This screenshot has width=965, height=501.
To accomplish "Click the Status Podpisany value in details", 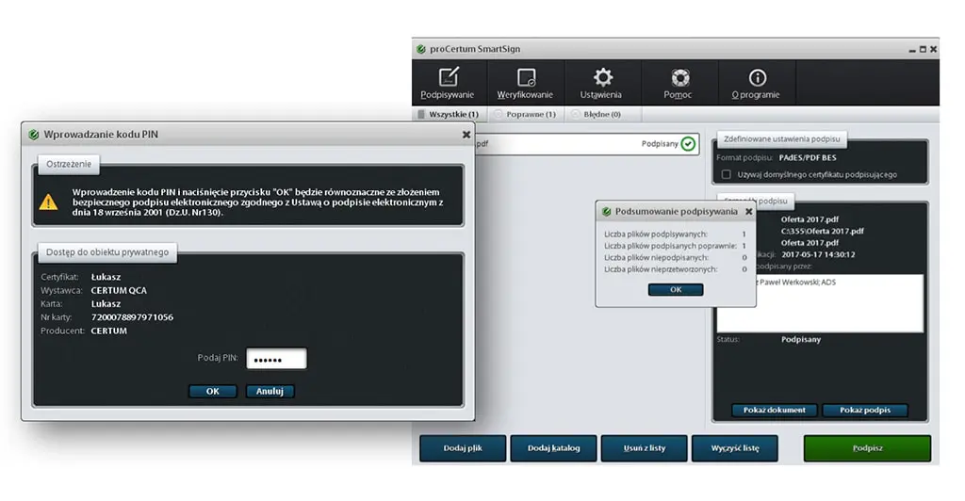I will (801, 339).
